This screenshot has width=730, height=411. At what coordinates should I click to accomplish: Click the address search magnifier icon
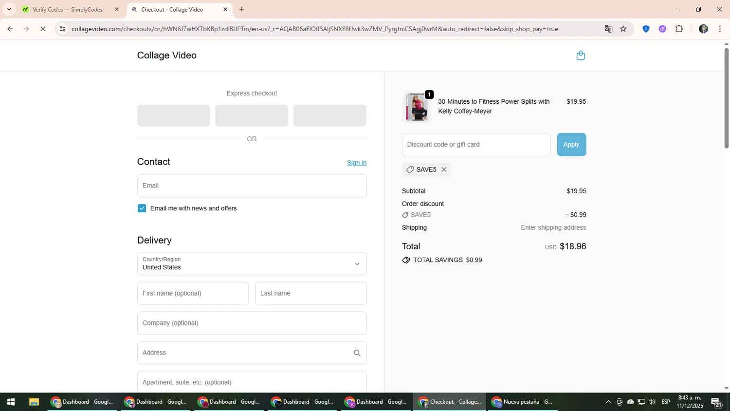coord(357,353)
